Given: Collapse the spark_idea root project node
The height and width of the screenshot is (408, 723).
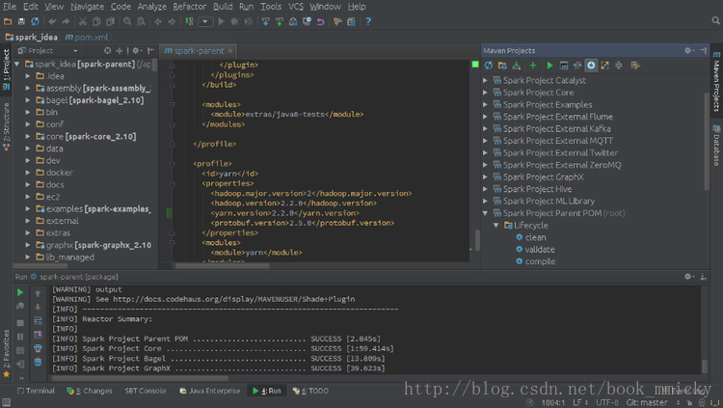Looking at the screenshot, I should 17,65.
